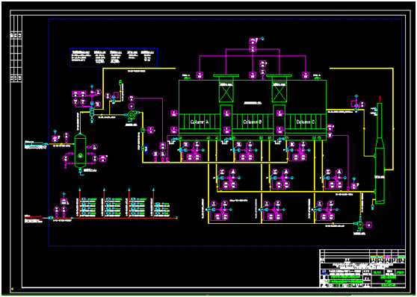Click the Column A label
Image resolution: width=417 pixels, height=297 pixels.
(200, 122)
